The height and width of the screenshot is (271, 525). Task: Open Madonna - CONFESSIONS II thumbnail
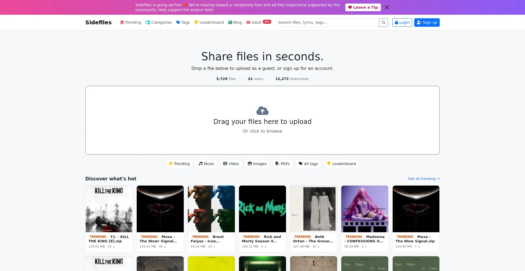365,209
